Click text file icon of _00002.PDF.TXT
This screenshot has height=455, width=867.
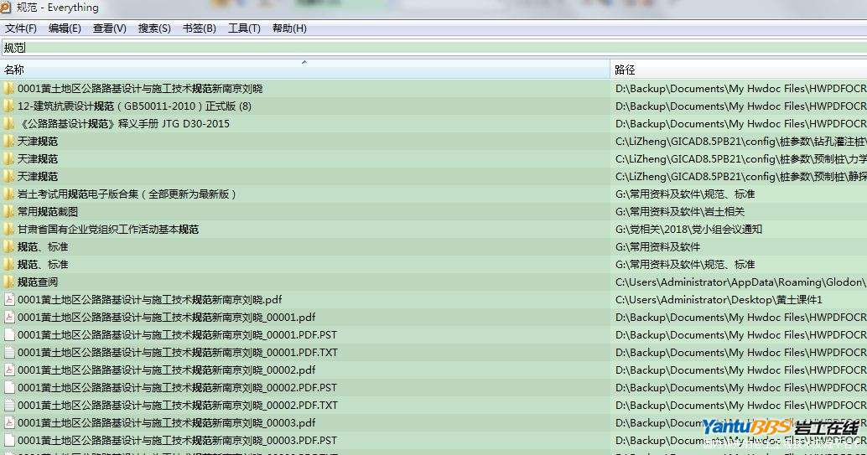pos(9,406)
